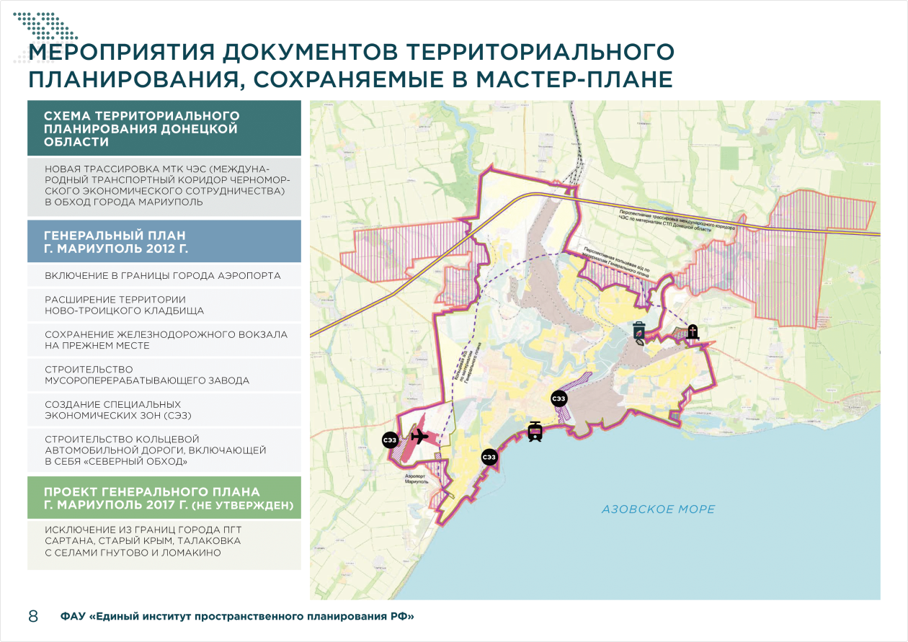Screen dimensions: 908x642
Task: Select the 'Новая трассировка МТК ЧЭС' text block
Action: click(x=164, y=185)
